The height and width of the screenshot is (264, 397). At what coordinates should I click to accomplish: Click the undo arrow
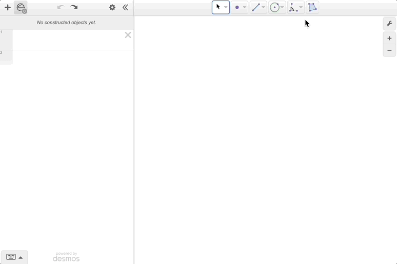(x=61, y=7)
